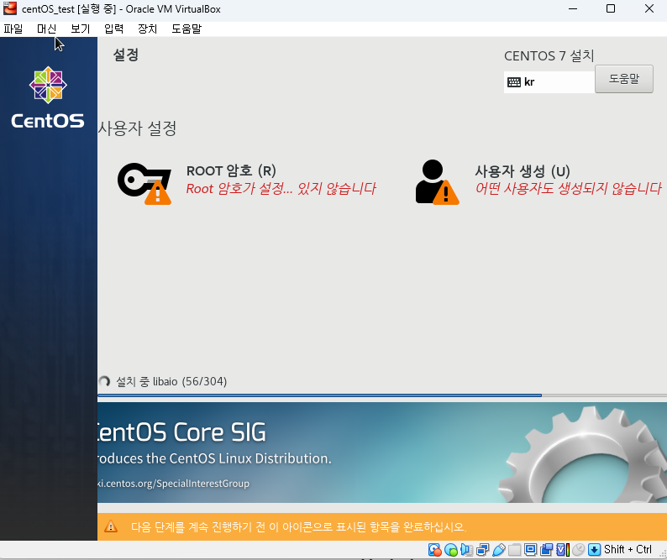Click the optical drive status icon

pos(450,550)
